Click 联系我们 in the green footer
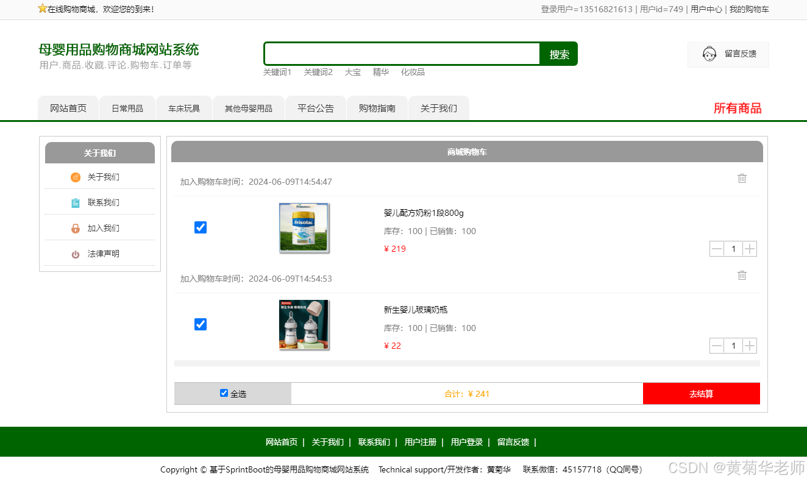Viewport: 807px width, 481px height. 374,442
